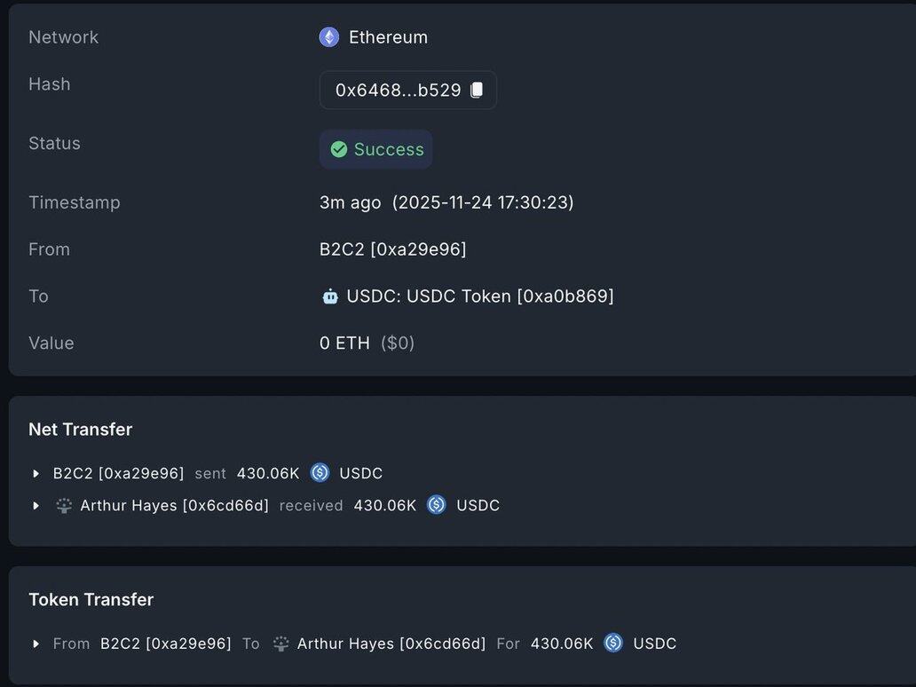Open B2C2 [0xa29e96] sender in Token Transfer
The image size is (916, 687).
(165, 644)
